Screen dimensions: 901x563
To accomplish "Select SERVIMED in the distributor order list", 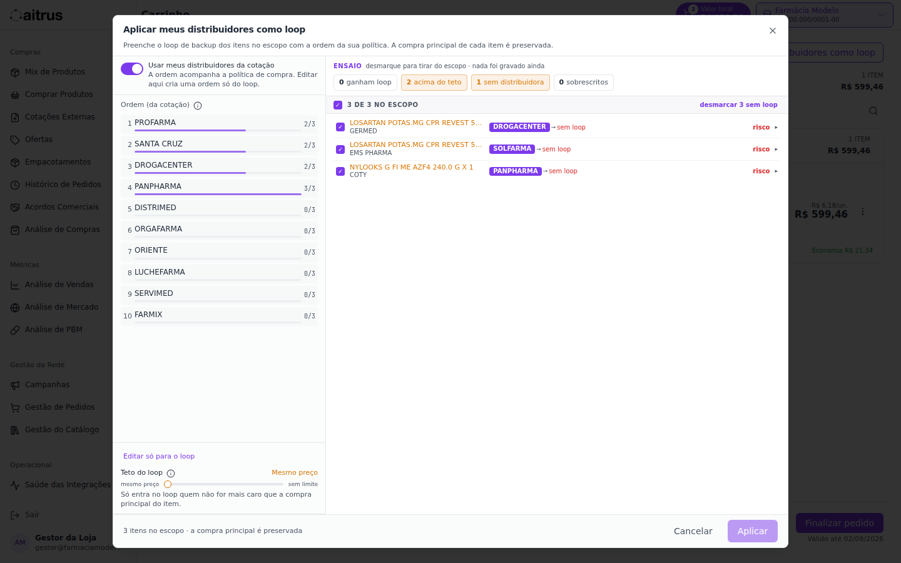I will click(x=219, y=295).
